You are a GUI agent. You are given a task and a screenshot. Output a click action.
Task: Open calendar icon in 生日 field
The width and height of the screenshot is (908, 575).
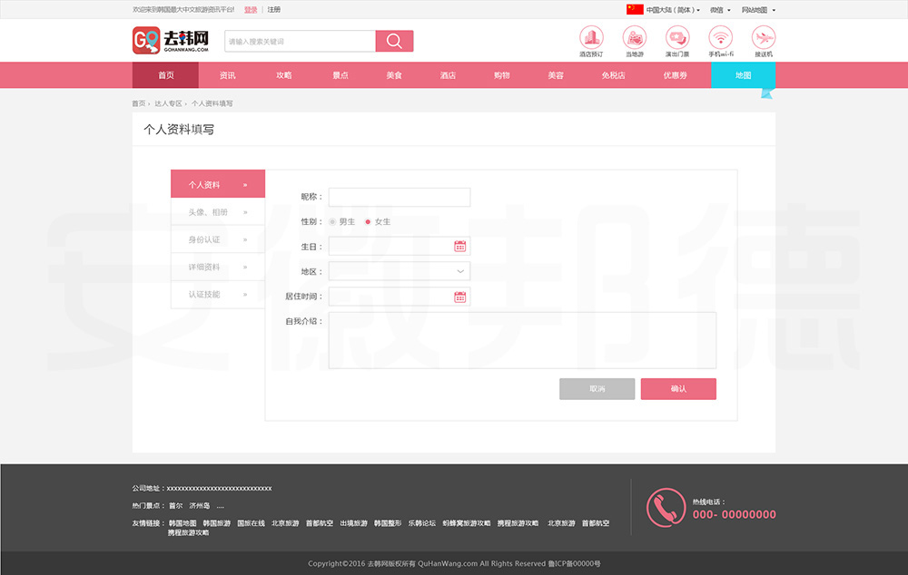(x=459, y=247)
